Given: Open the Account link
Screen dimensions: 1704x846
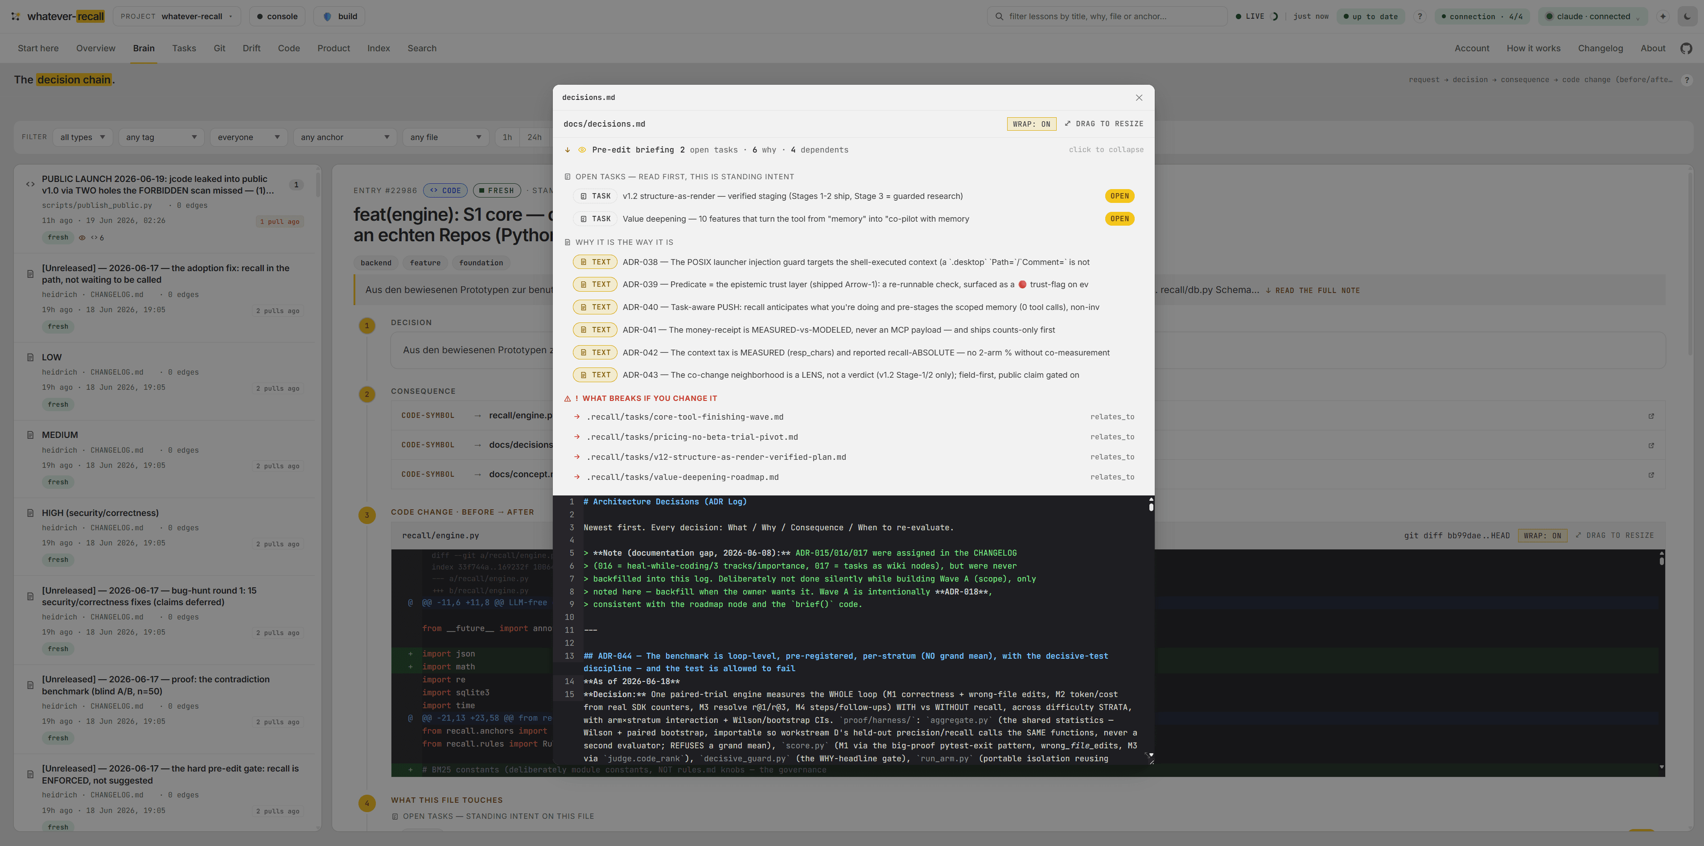Looking at the screenshot, I should (x=1472, y=48).
